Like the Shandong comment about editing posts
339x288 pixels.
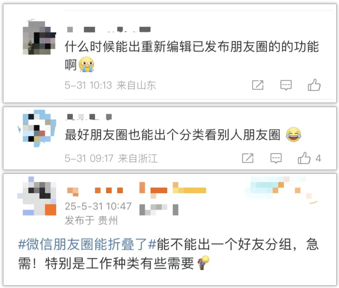tap(314, 85)
